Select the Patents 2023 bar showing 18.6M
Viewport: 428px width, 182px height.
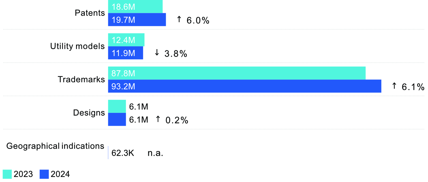135,7
